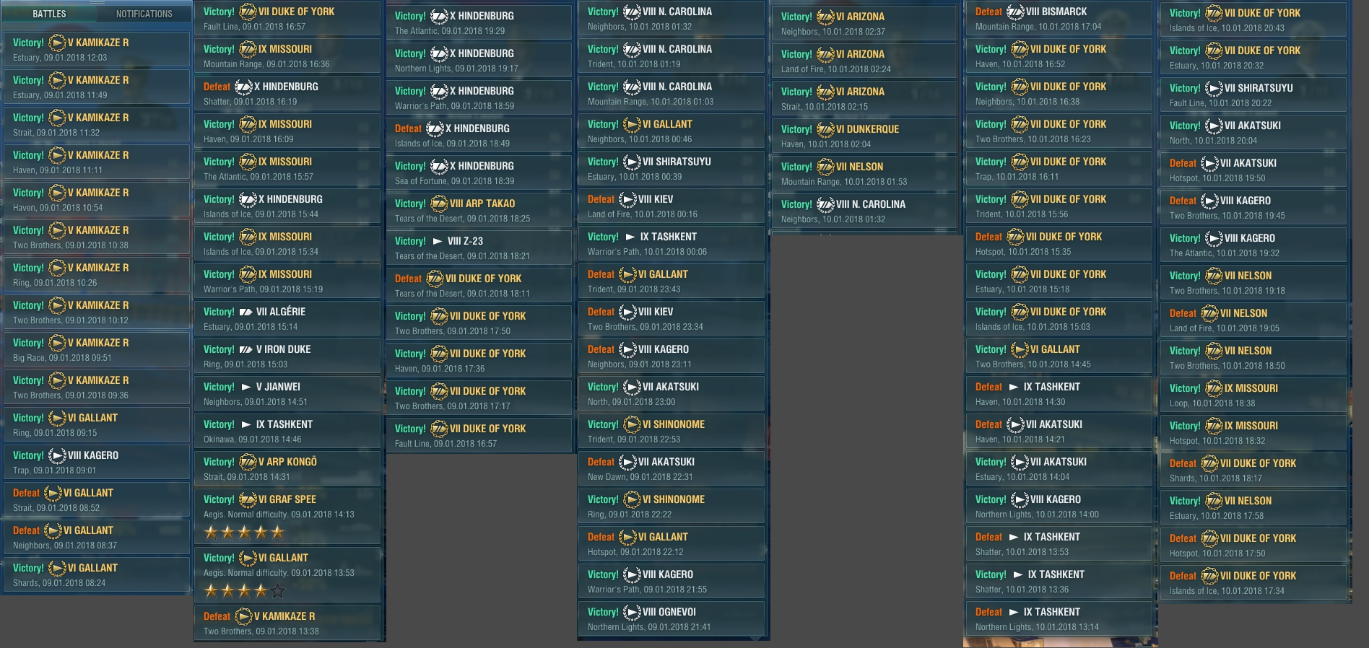Click cruiser icon beside VIII ARP Takao

(x=439, y=203)
